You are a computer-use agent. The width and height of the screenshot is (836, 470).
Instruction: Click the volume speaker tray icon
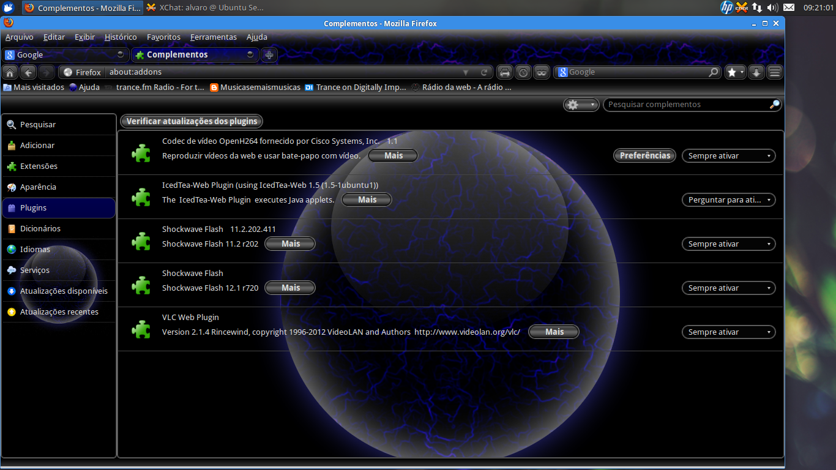click(x=772, y=7)
